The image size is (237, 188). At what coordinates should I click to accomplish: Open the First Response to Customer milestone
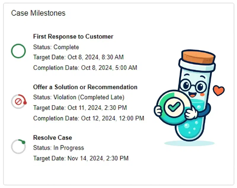coord(73,36)
